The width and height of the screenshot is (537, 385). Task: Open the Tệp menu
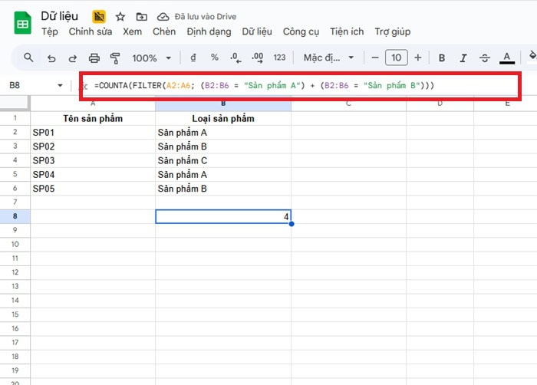(50, 31)
